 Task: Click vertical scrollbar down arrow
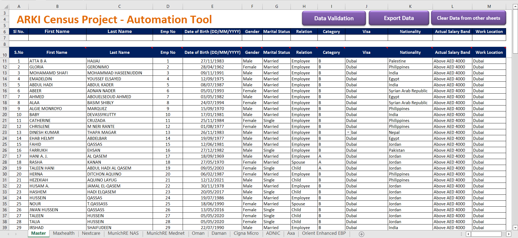pos(515,228)
